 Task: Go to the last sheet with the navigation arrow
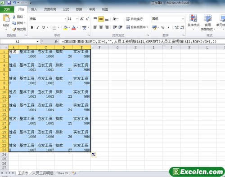(13, 173)
